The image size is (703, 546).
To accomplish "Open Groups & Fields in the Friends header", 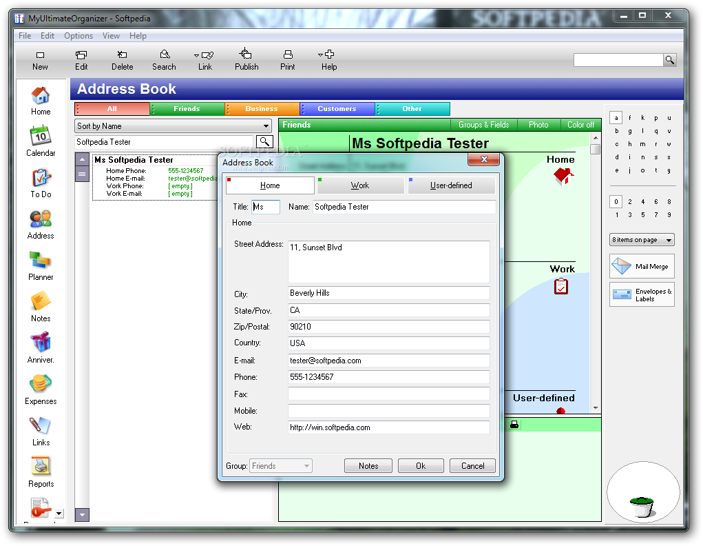I will click(483, 125).
